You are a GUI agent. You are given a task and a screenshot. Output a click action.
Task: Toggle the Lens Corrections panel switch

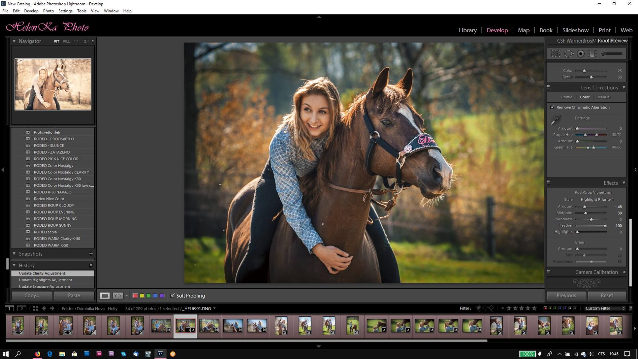549,87
